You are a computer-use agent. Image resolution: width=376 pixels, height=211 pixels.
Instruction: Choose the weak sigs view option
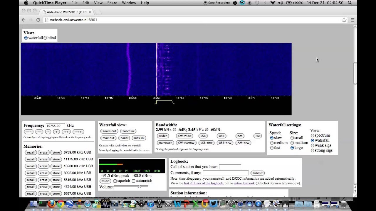pyautogui.click(x=313, y=145)
